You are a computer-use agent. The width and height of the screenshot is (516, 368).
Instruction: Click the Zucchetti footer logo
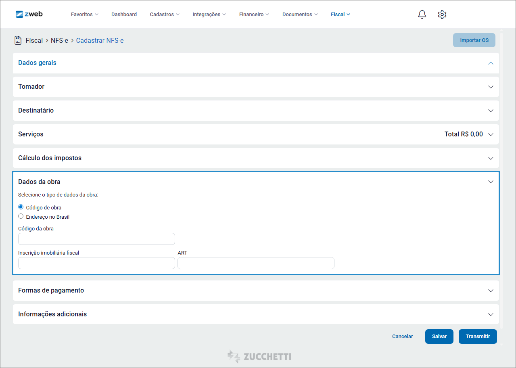pos(259,357)
